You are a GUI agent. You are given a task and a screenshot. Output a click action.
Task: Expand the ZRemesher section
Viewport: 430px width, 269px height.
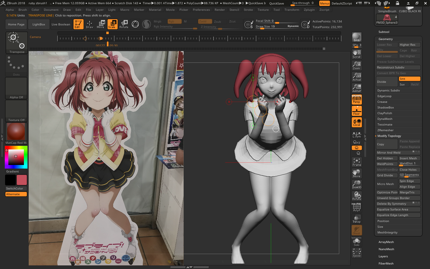click(x=385, y=130)
